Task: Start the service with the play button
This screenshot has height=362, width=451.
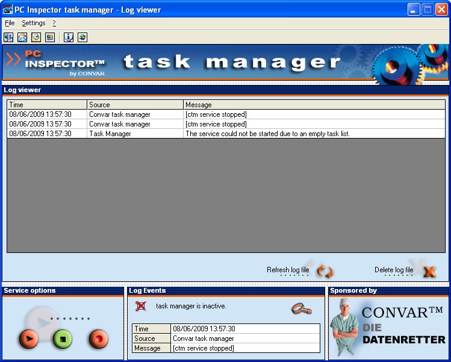Action: coord(29,339)
